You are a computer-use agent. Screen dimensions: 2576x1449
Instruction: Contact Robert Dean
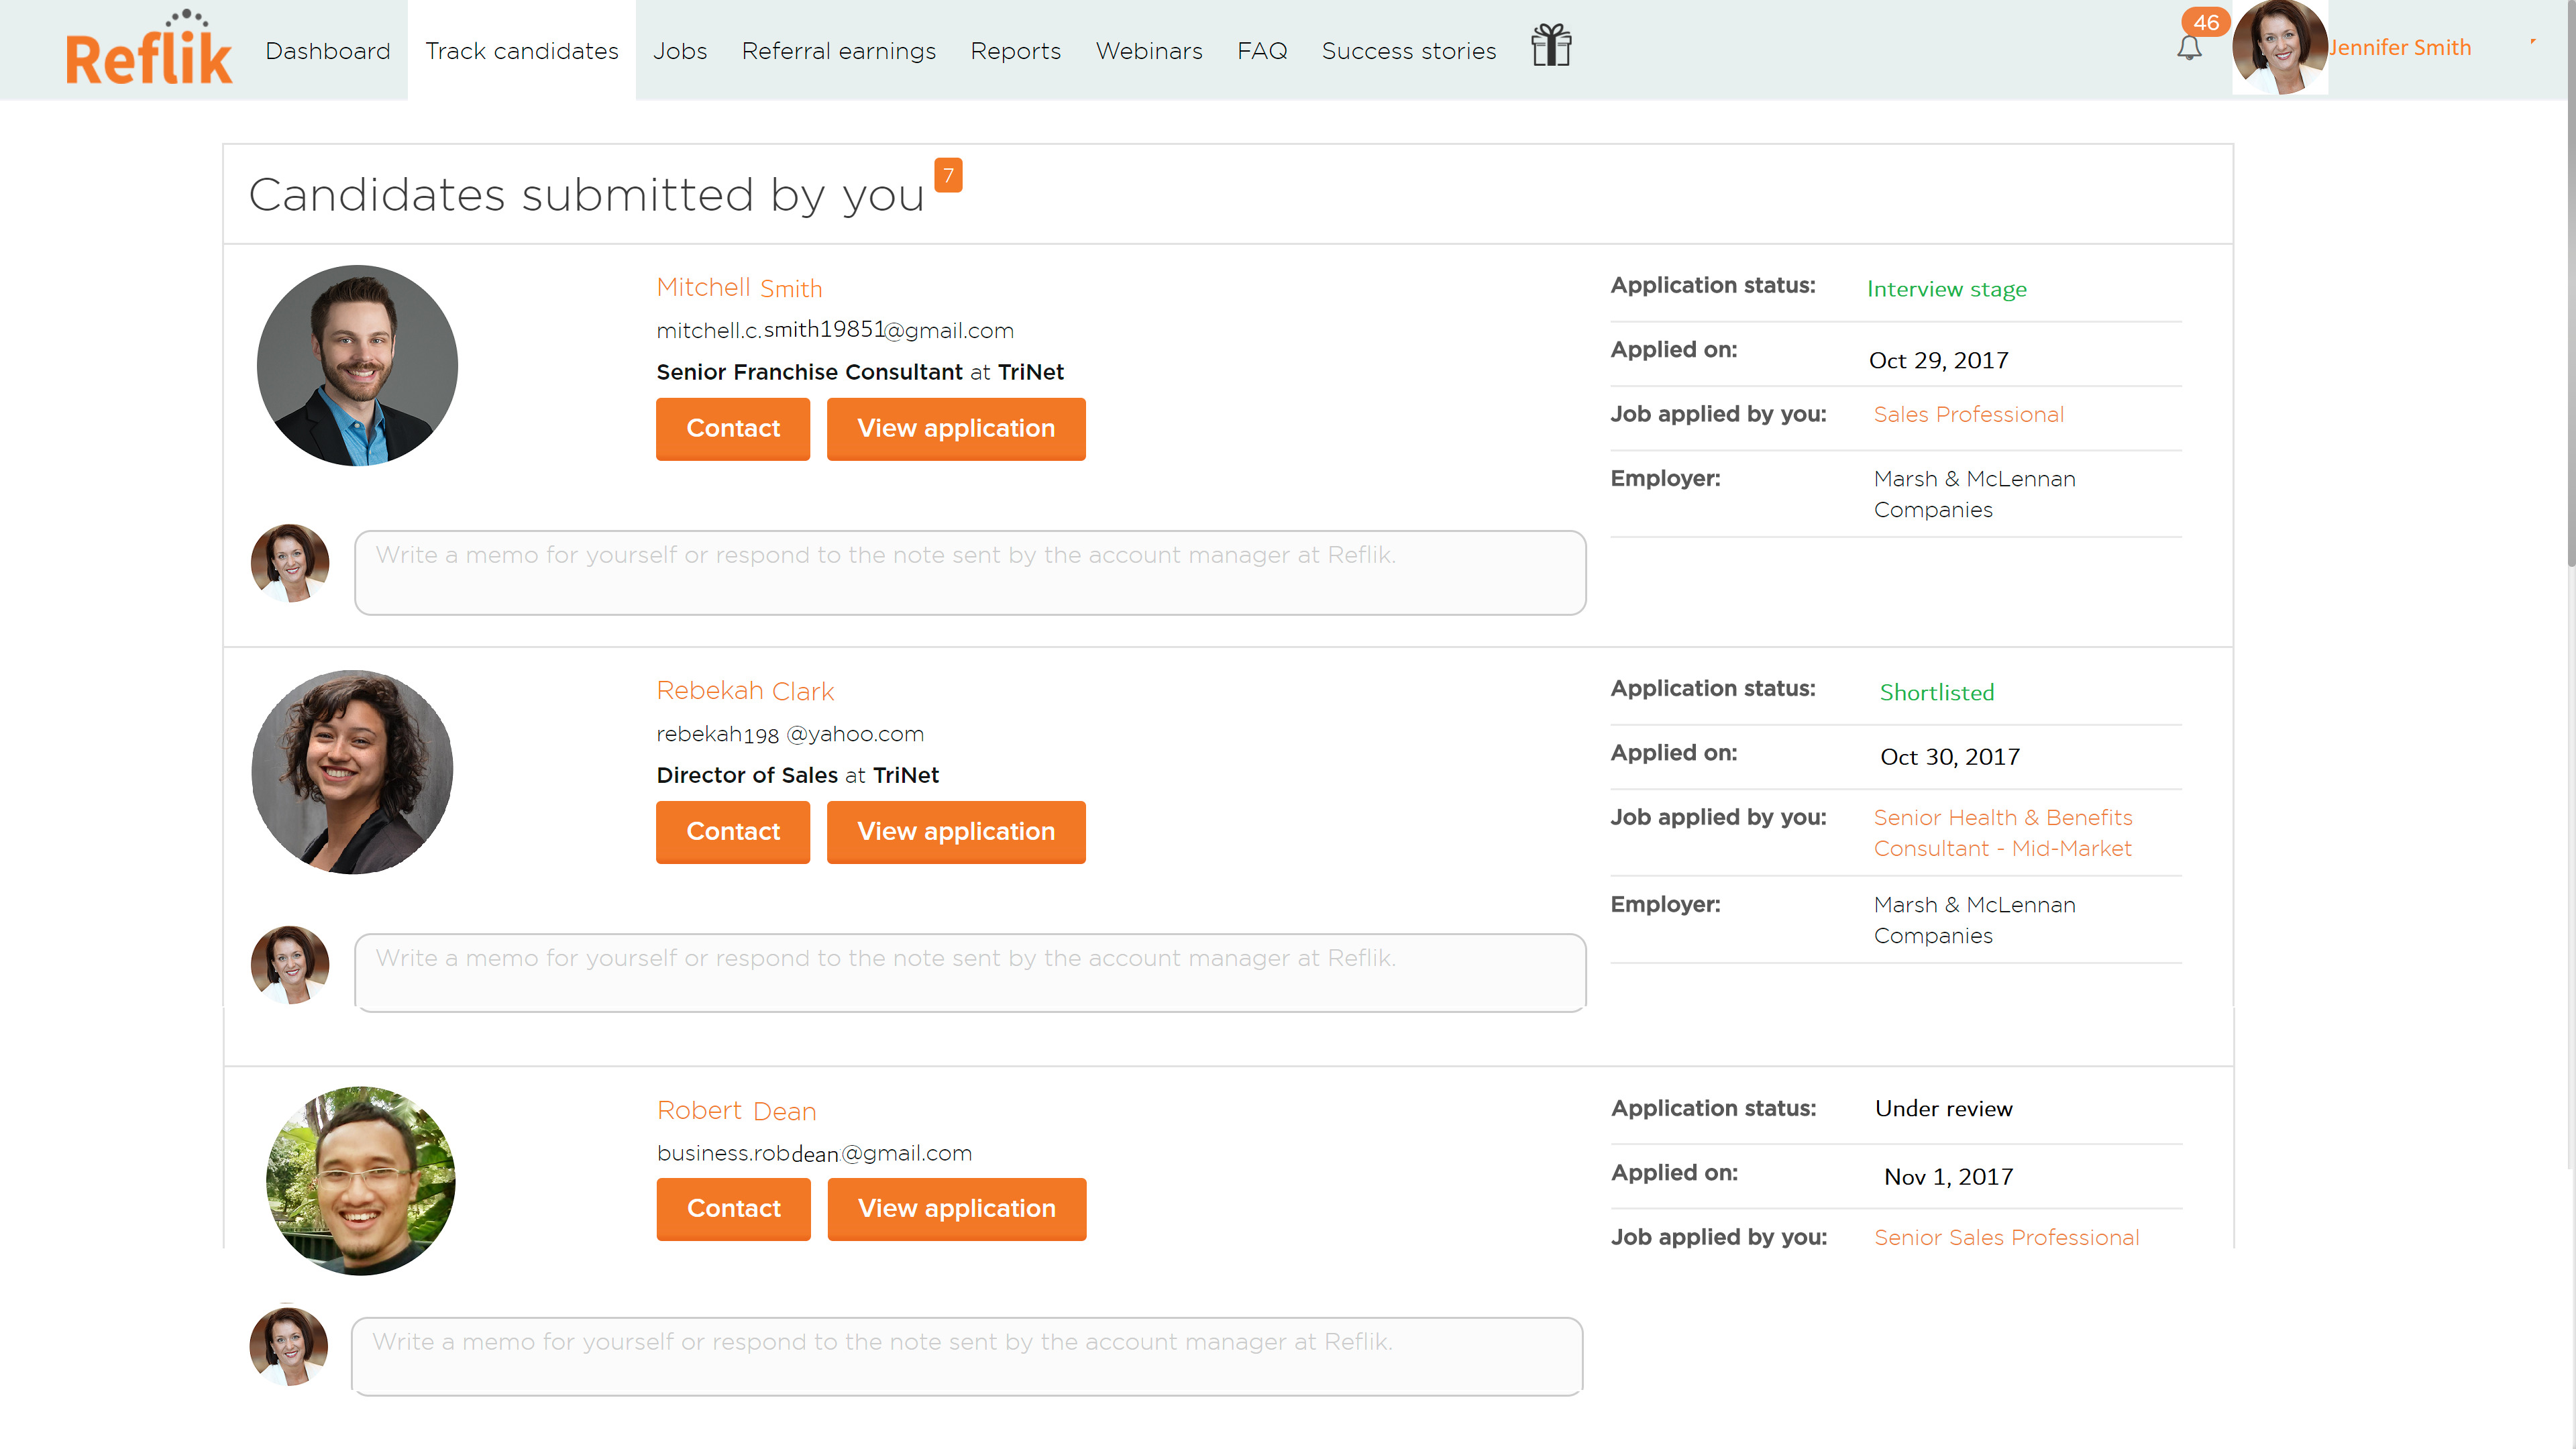(x=734, y=1208)
